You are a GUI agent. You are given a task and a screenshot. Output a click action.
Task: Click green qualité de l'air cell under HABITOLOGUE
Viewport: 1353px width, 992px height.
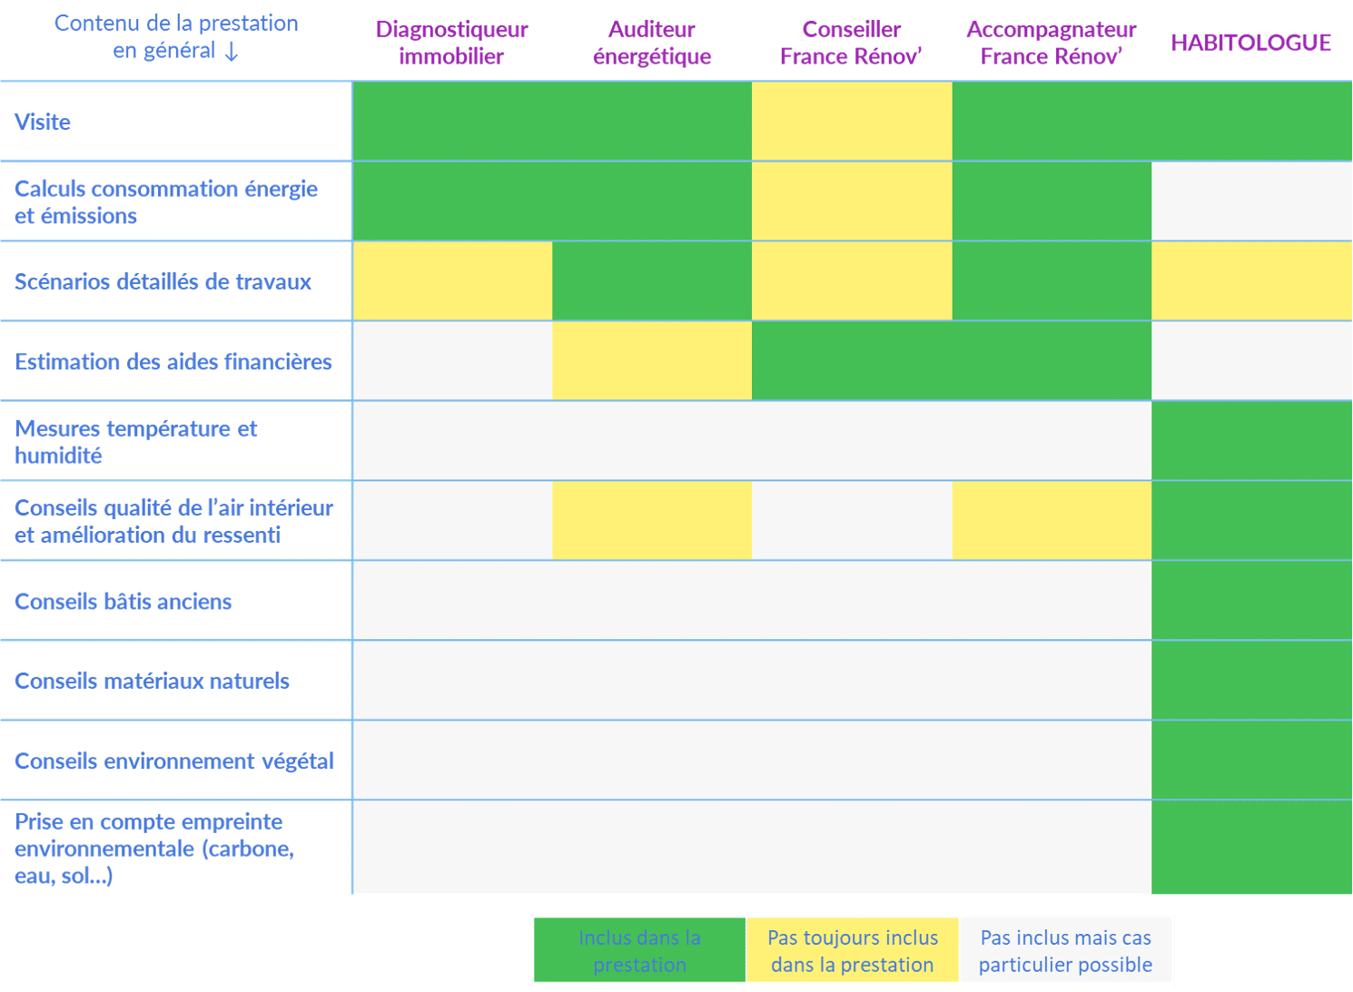pos(1252,521)
